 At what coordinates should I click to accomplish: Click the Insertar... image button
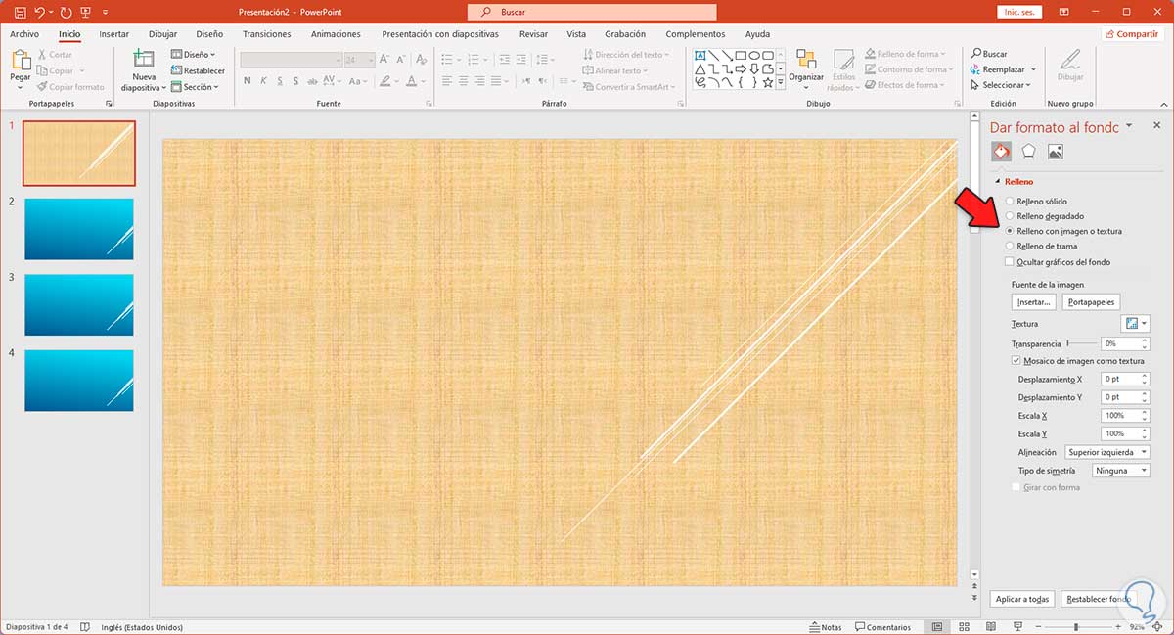pyautogui.click(x=1034, y=302)
